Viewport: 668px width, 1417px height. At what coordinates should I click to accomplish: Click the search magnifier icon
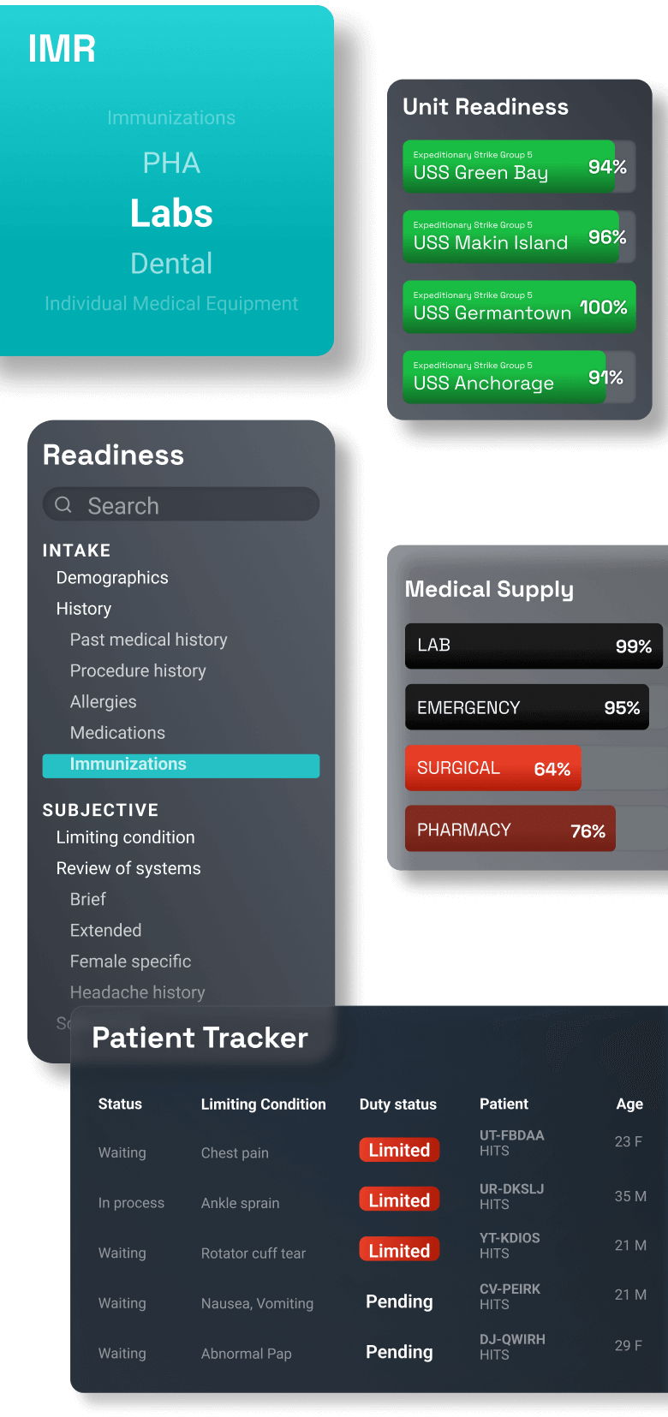pos(63,505)
